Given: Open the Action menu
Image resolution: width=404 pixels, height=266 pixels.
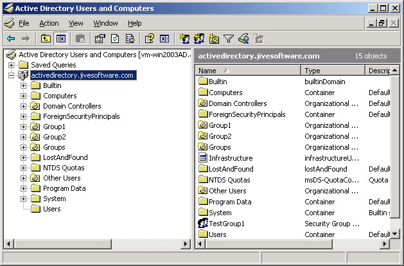Looking at the screenshot, I should pyautogui.click(x=49, y=23).
